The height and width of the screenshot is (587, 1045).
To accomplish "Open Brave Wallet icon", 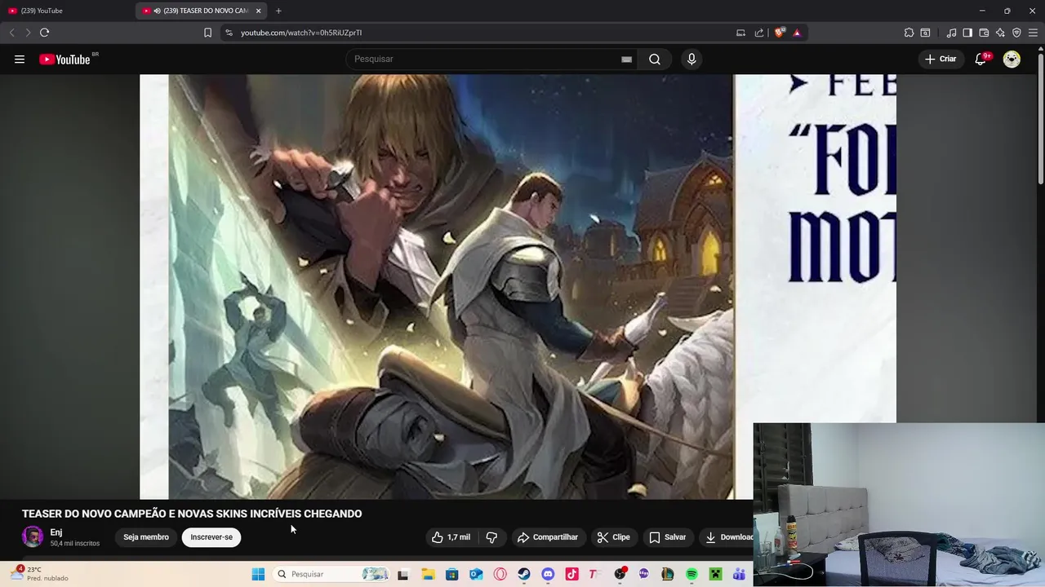I will point(984,33).
